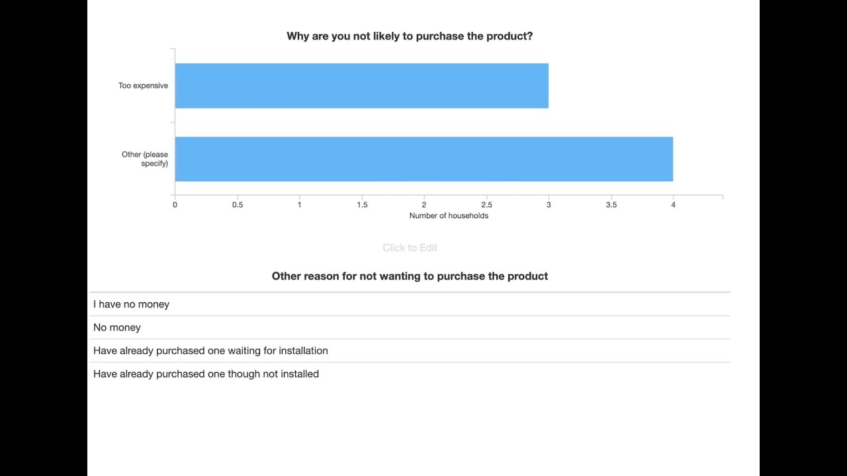Click the 3 tick label on x-axis
The height and width of the screenshot is (476, 847).
549,205
